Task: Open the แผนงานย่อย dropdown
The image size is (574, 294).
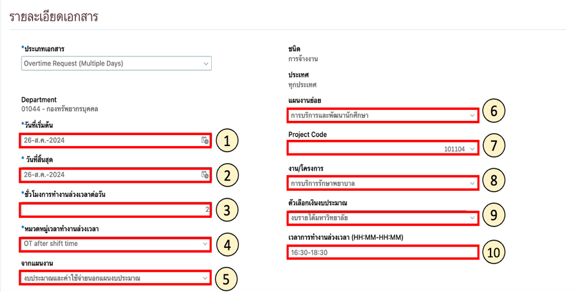Action: (x=471, y=115)
